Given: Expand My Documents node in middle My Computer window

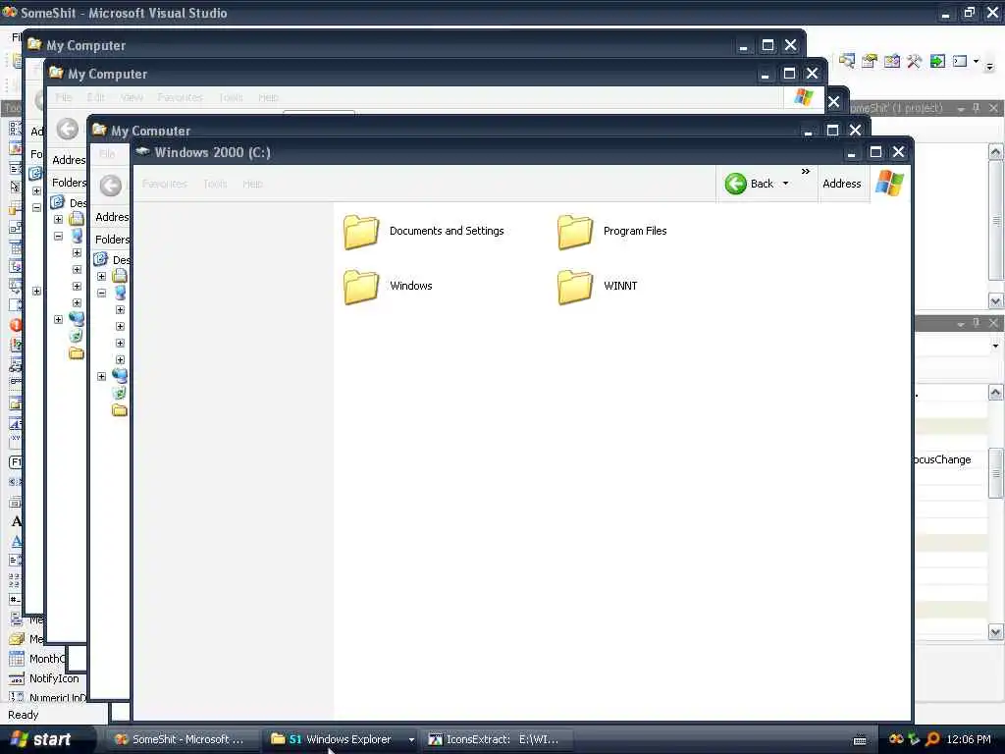Looking at the screenshot, I should (58, 219).
